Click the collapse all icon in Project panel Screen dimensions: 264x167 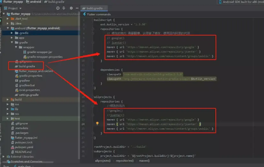[x=64, y=8]
